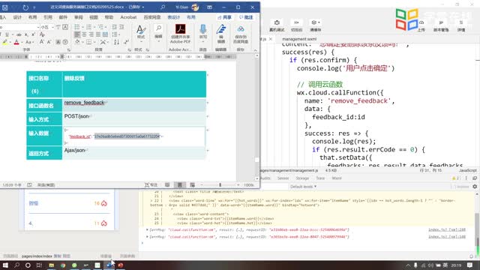Click Focus mode in Word status bar
480x270 pixels.
tap(151, 185)
